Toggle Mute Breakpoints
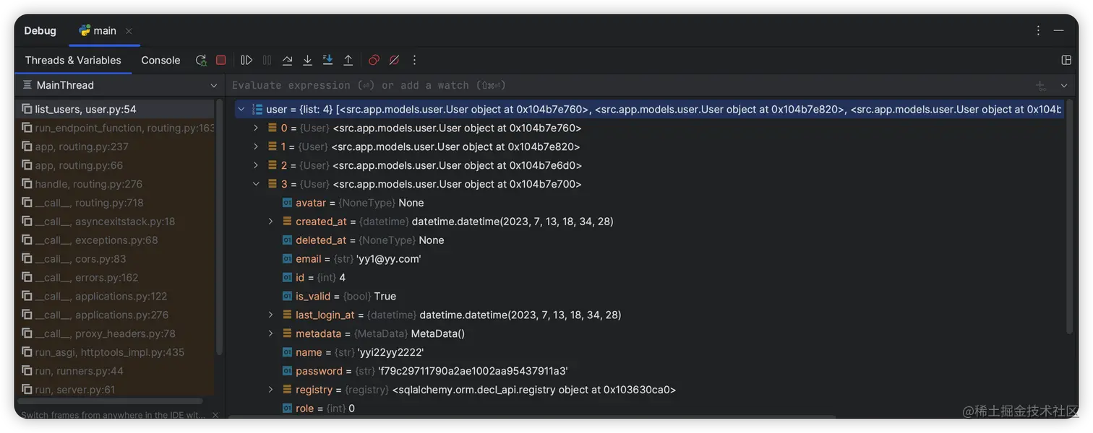Screen dimensions: 1093x433 (x=394, y=61)
